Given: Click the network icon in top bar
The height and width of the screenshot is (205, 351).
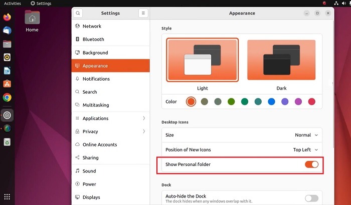Looking at the screenshot, I should pyautogui.click(x=336, y=3).
